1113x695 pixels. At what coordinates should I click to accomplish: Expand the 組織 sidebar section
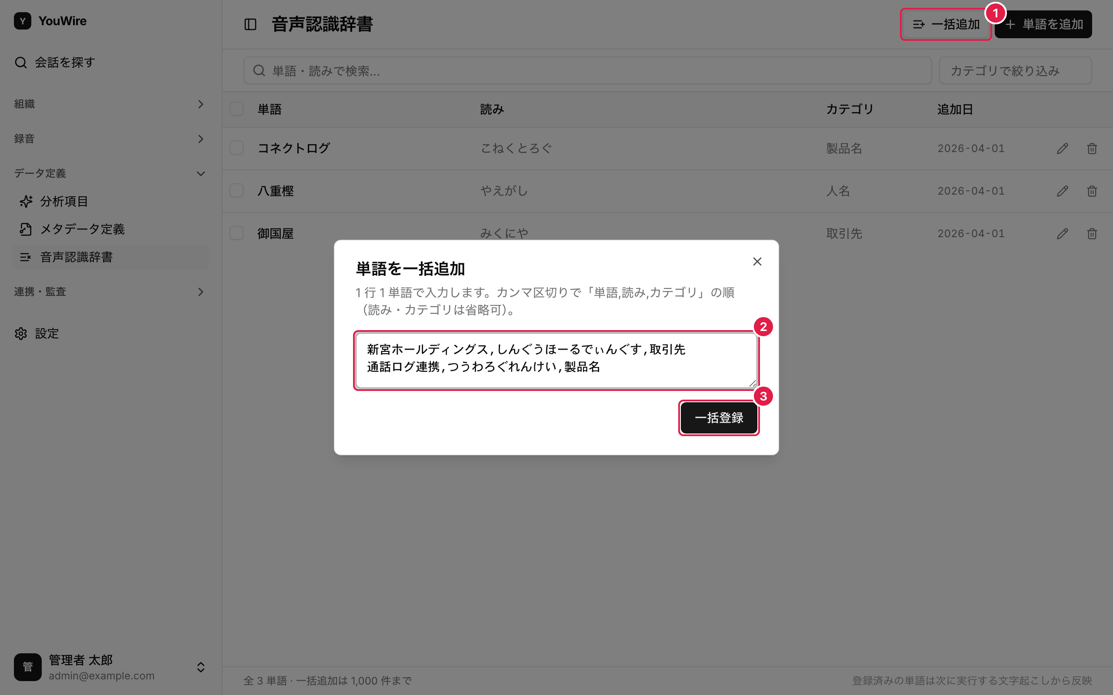coord(110,104)
